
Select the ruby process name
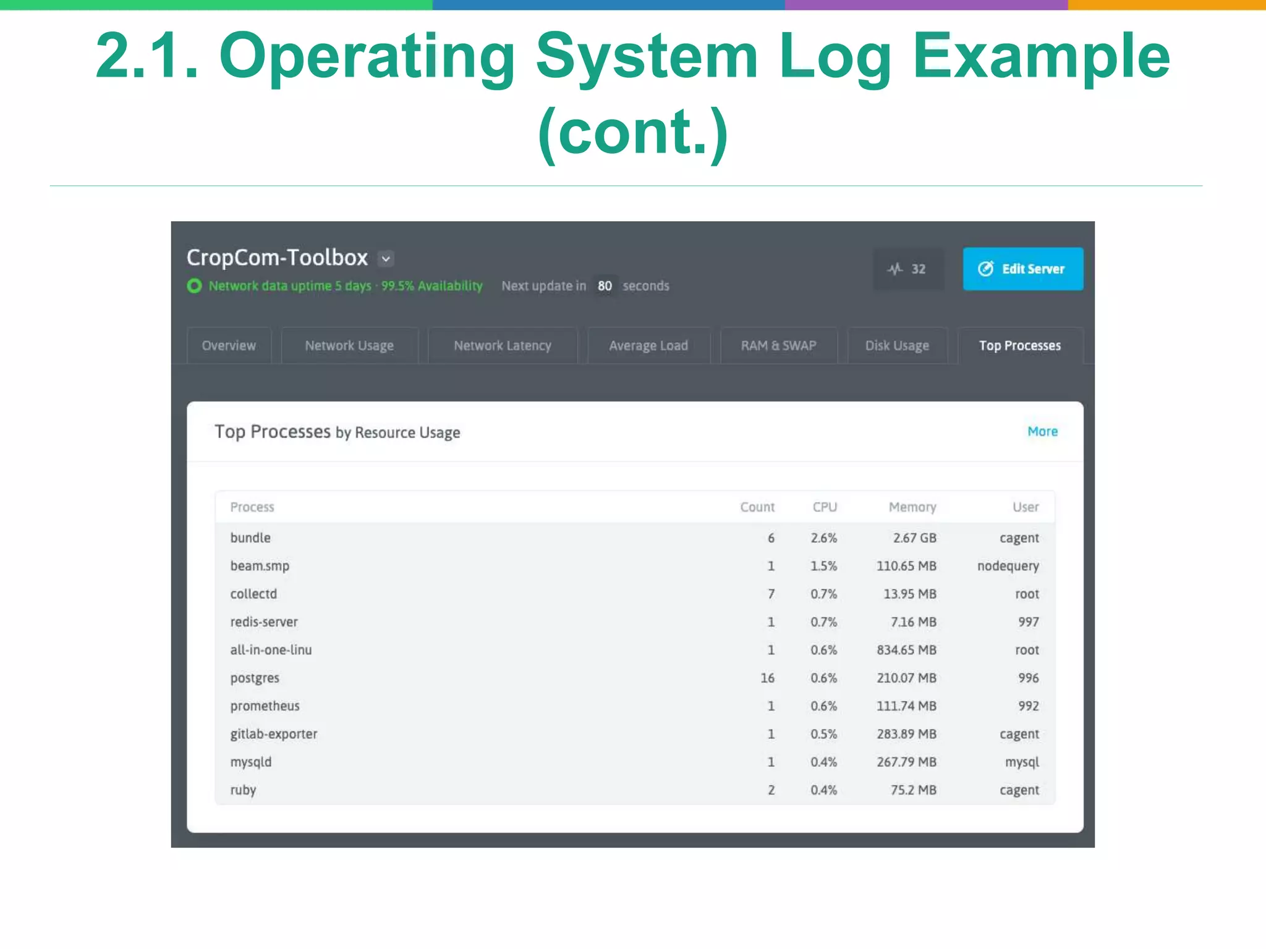tap(243, 790)
